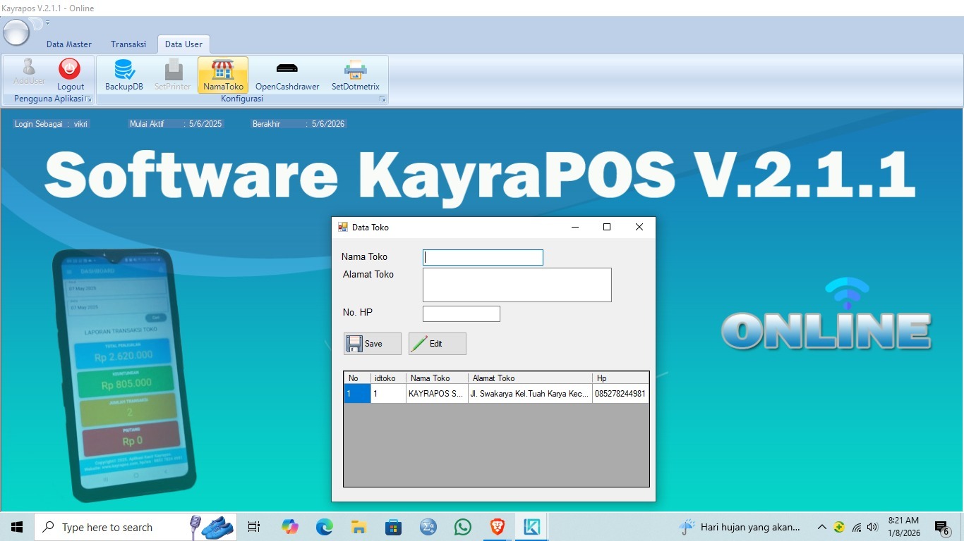Open the Transaksi ribbon tab
Screen dimensions: 964x541
click(x=128, y=44)
